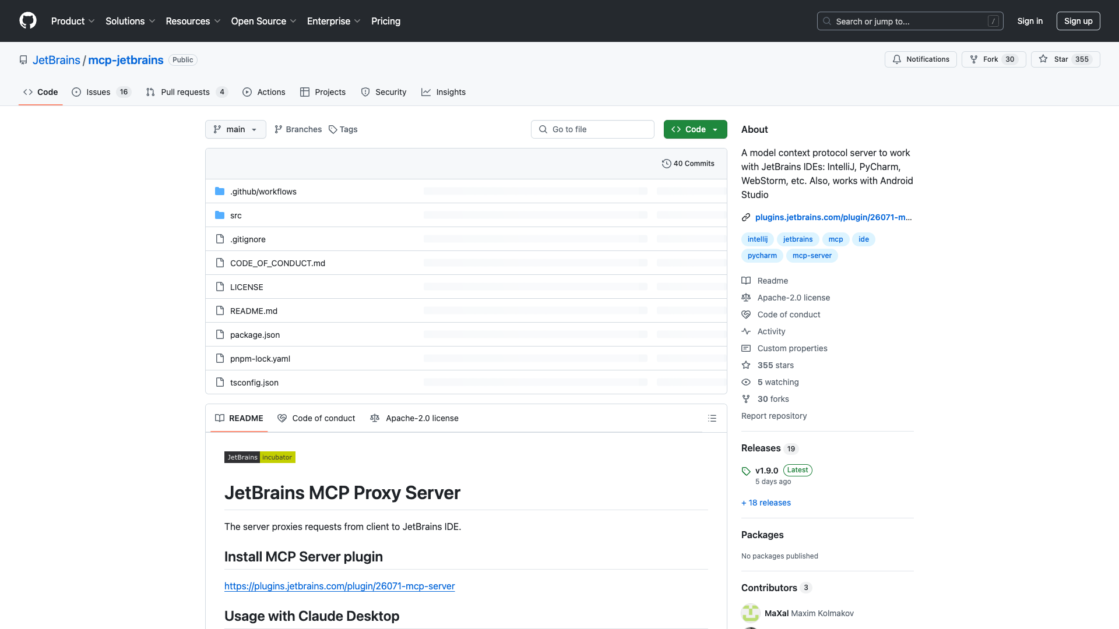This screenshot has height=629, width=1119.
Task: Click the Fork repository icon
Action: (974, 59)
